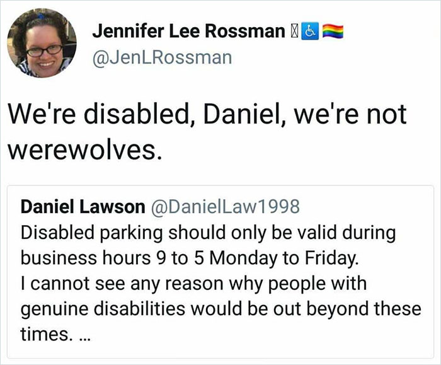Viewport: 441px width, 365px height.
Task: Open the Jennifer Lee Rossman display name
Action: (x=189, y=32)
